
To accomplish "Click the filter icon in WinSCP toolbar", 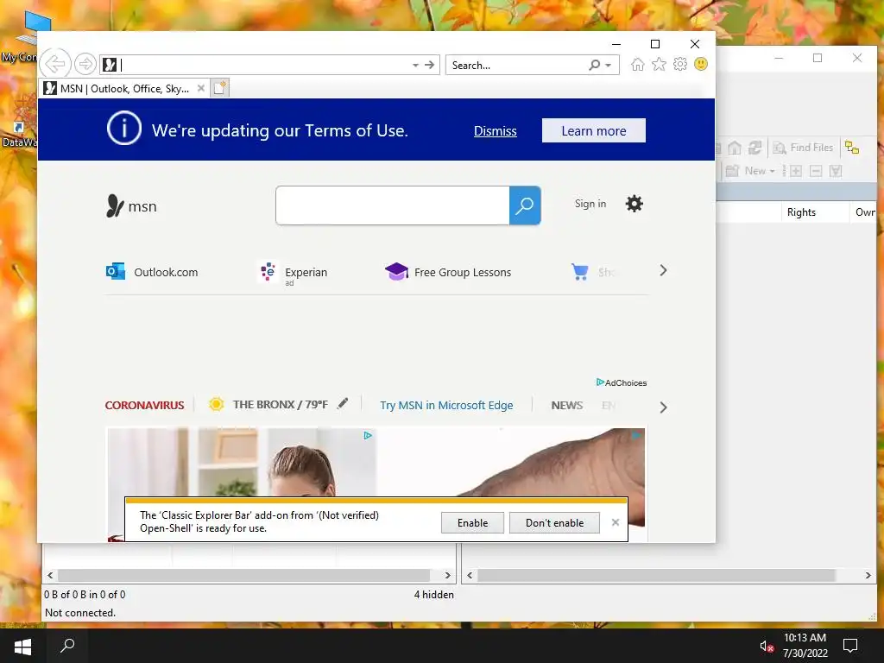I will point(836,171).
